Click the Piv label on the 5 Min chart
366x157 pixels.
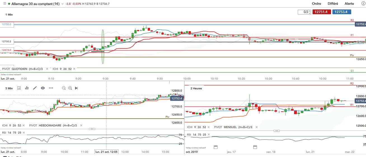(167, 117)
